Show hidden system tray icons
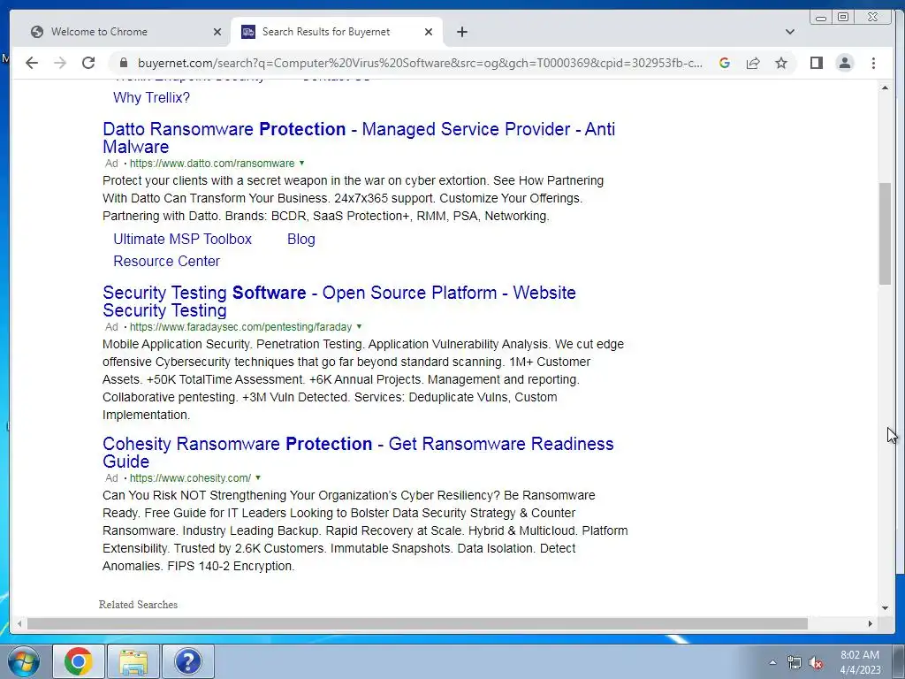 [x=772, y=662]
